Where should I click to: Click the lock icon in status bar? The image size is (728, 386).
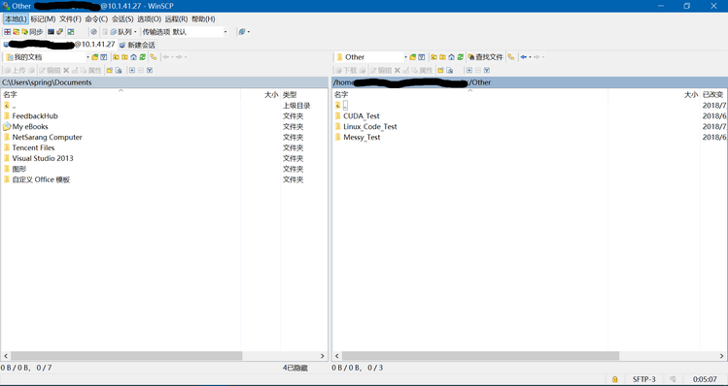[614, 379]
